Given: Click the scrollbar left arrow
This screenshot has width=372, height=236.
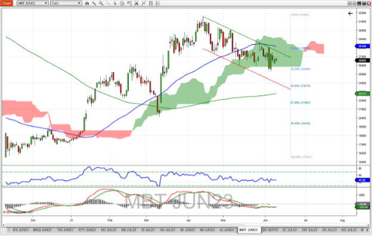Looking at the screenshot, I should pos(4,225).
